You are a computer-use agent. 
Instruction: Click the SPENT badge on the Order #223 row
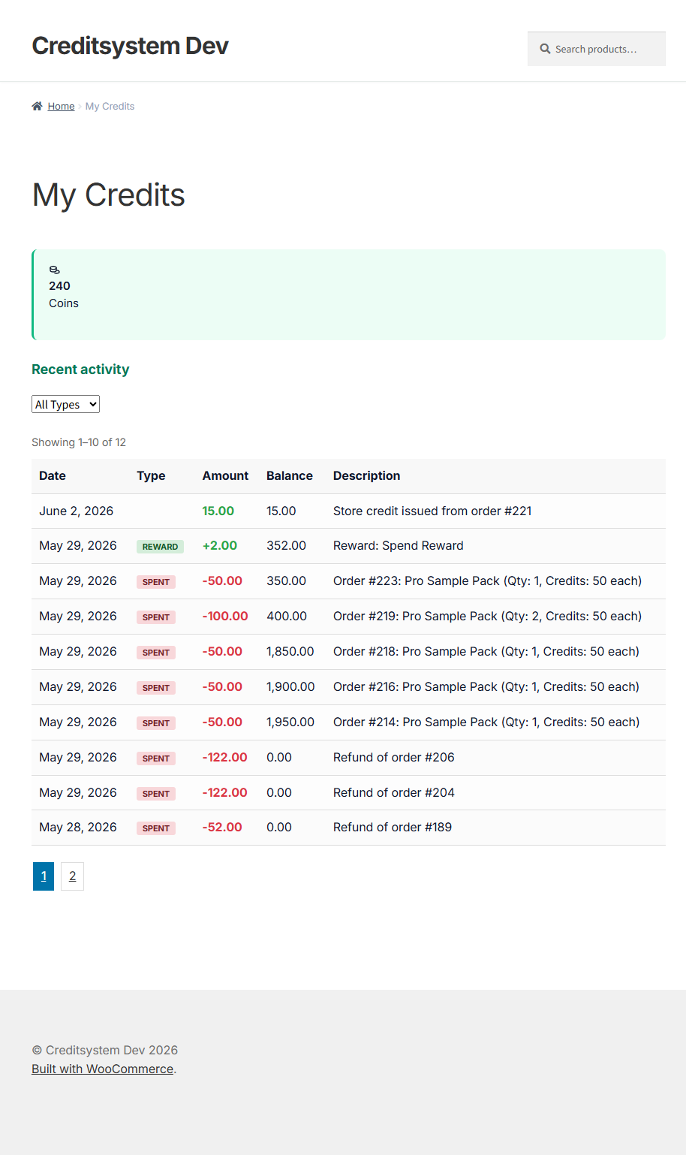(x=156, y=582)
